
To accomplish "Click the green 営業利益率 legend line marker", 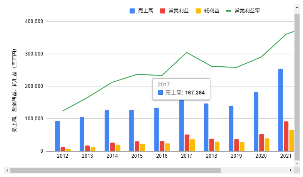I will (x=229, y=11).
